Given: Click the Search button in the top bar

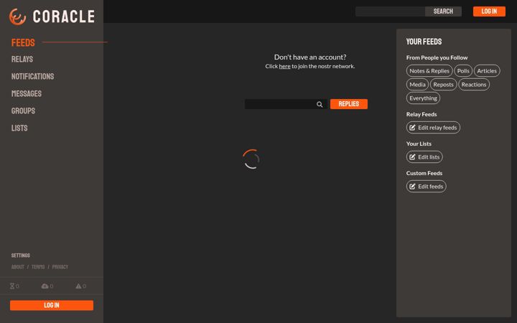Looking at the screenshot, I should coord(443,11).
